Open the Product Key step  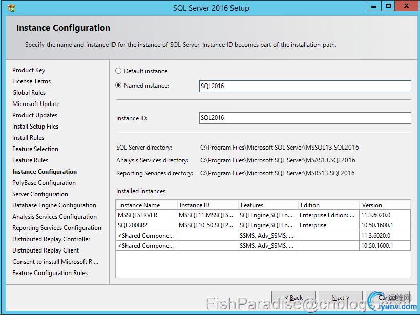[29, 70]
